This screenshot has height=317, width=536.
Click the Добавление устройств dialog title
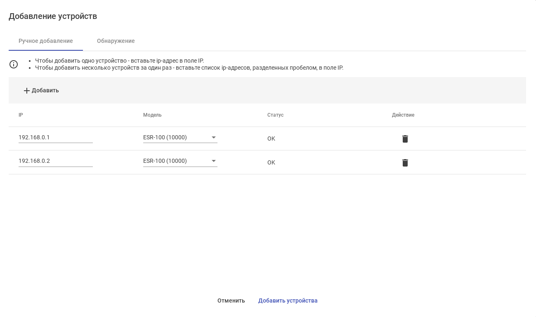(53, 16)
